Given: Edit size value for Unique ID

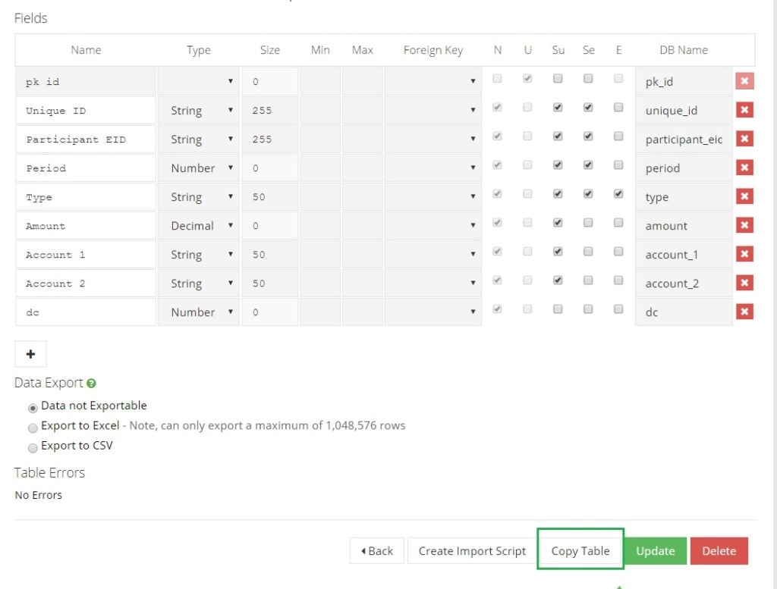Looking at the screenshot, I should pyautogui.click(x=270, y=110).
